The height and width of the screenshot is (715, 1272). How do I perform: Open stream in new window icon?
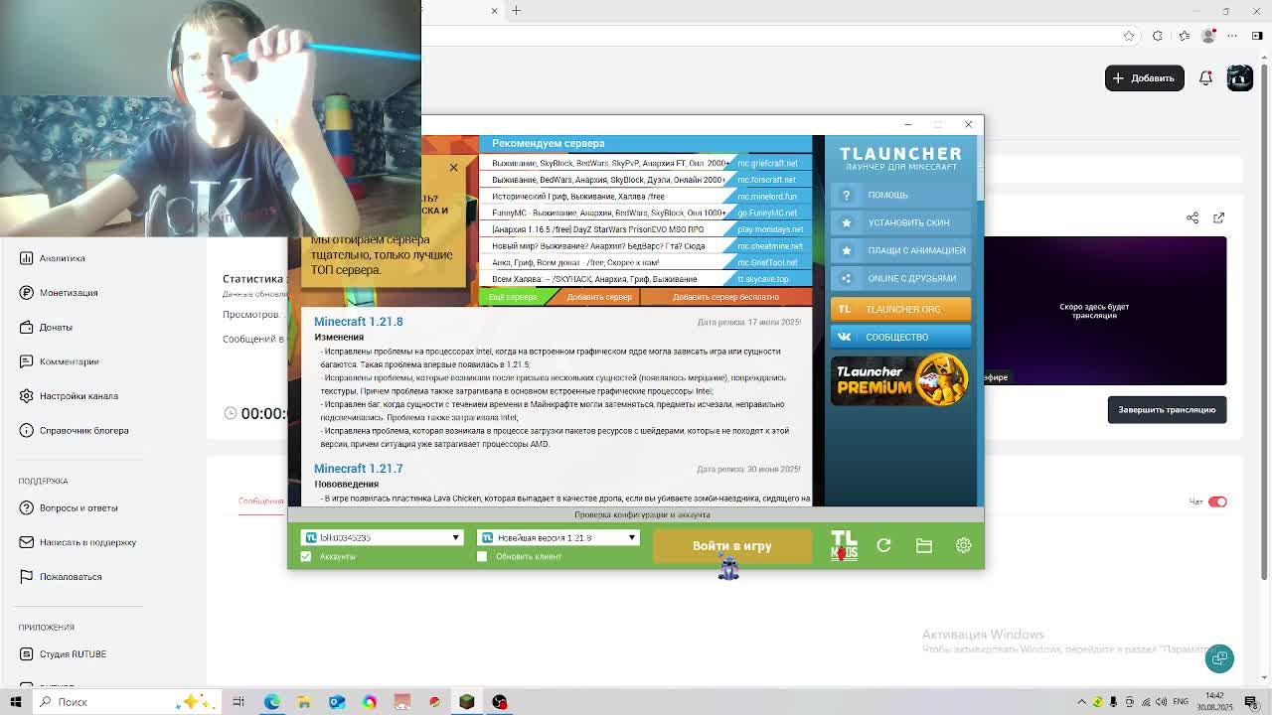pos(1218,217)
